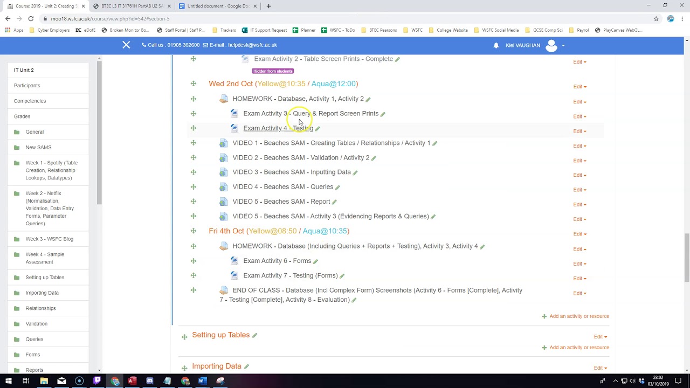Reload the page with the browser refresh button

click(31, 18)
